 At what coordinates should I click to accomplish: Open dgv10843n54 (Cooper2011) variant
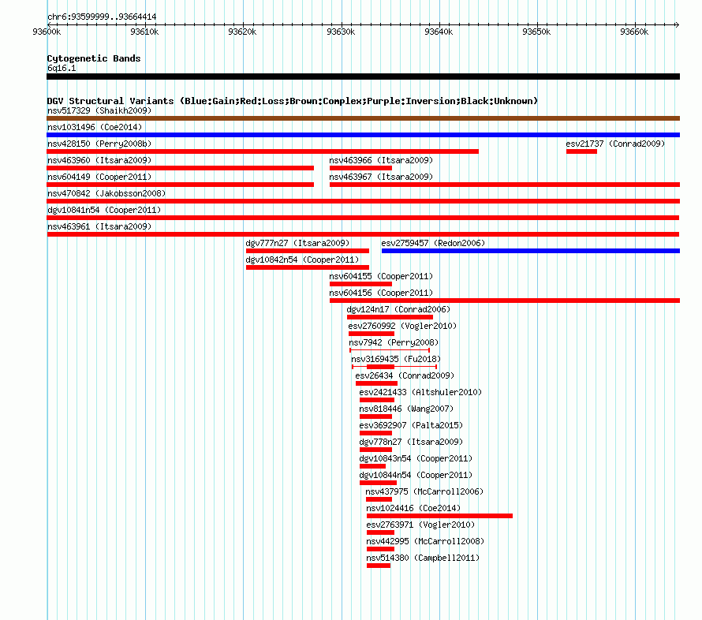click(416, 458)
